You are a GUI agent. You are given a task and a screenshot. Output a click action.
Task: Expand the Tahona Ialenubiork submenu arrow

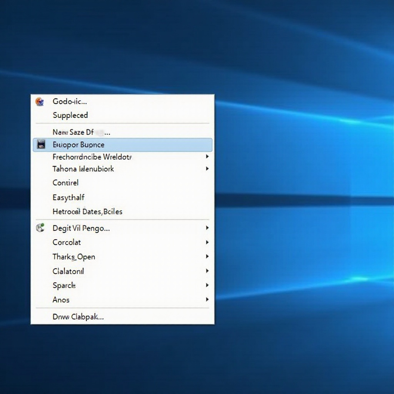tap(207, 169)
